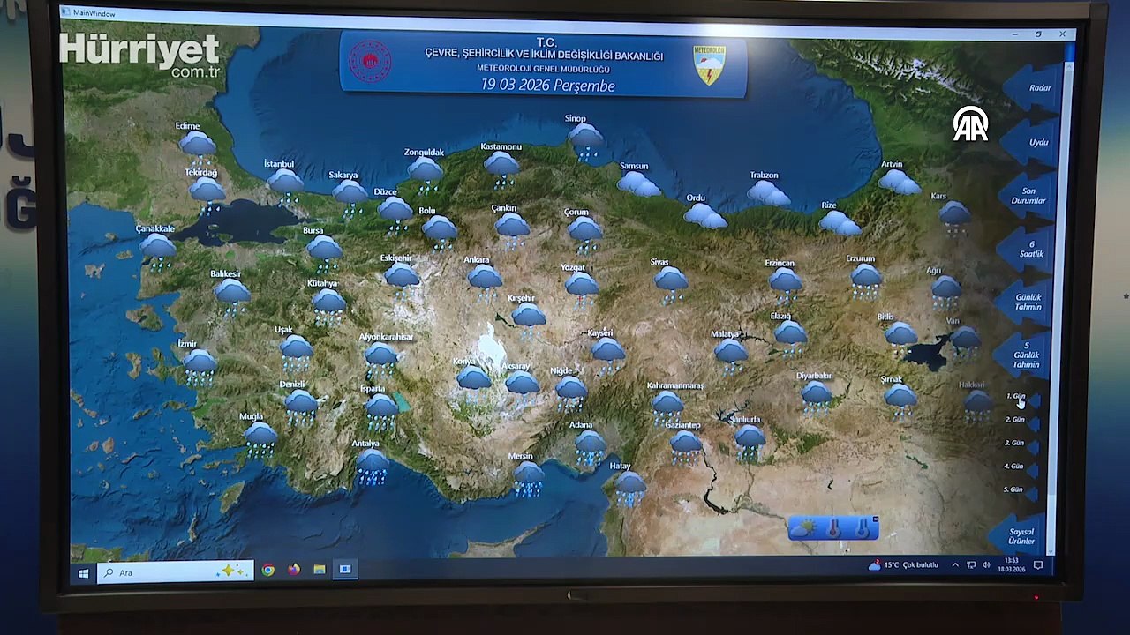The image size is (1130, 635).
Task: Choose 2. Gün forecast day
Action: pos(1021,421)
